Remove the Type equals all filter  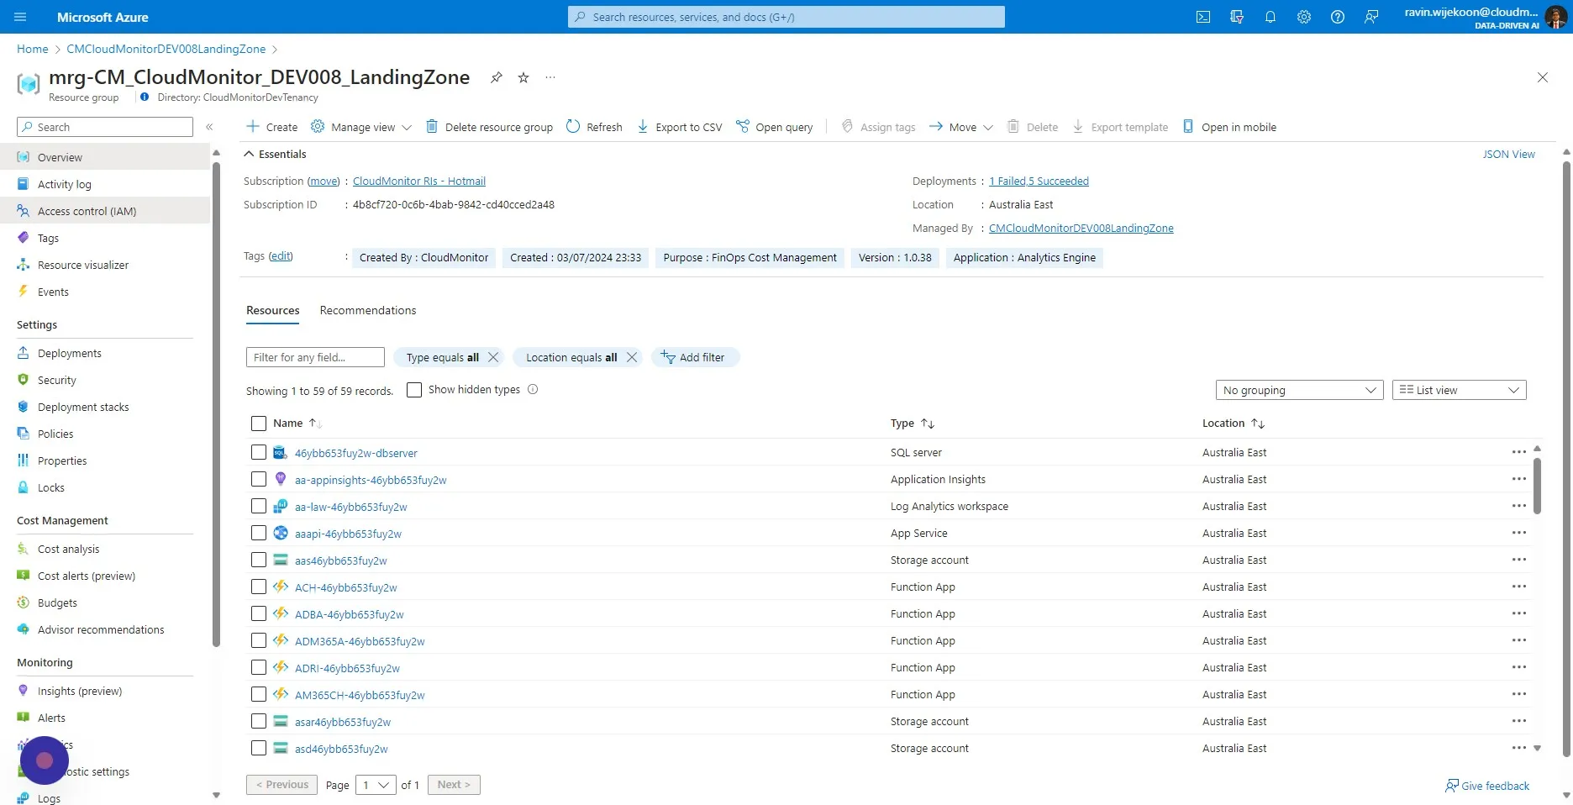coord(493,357)
